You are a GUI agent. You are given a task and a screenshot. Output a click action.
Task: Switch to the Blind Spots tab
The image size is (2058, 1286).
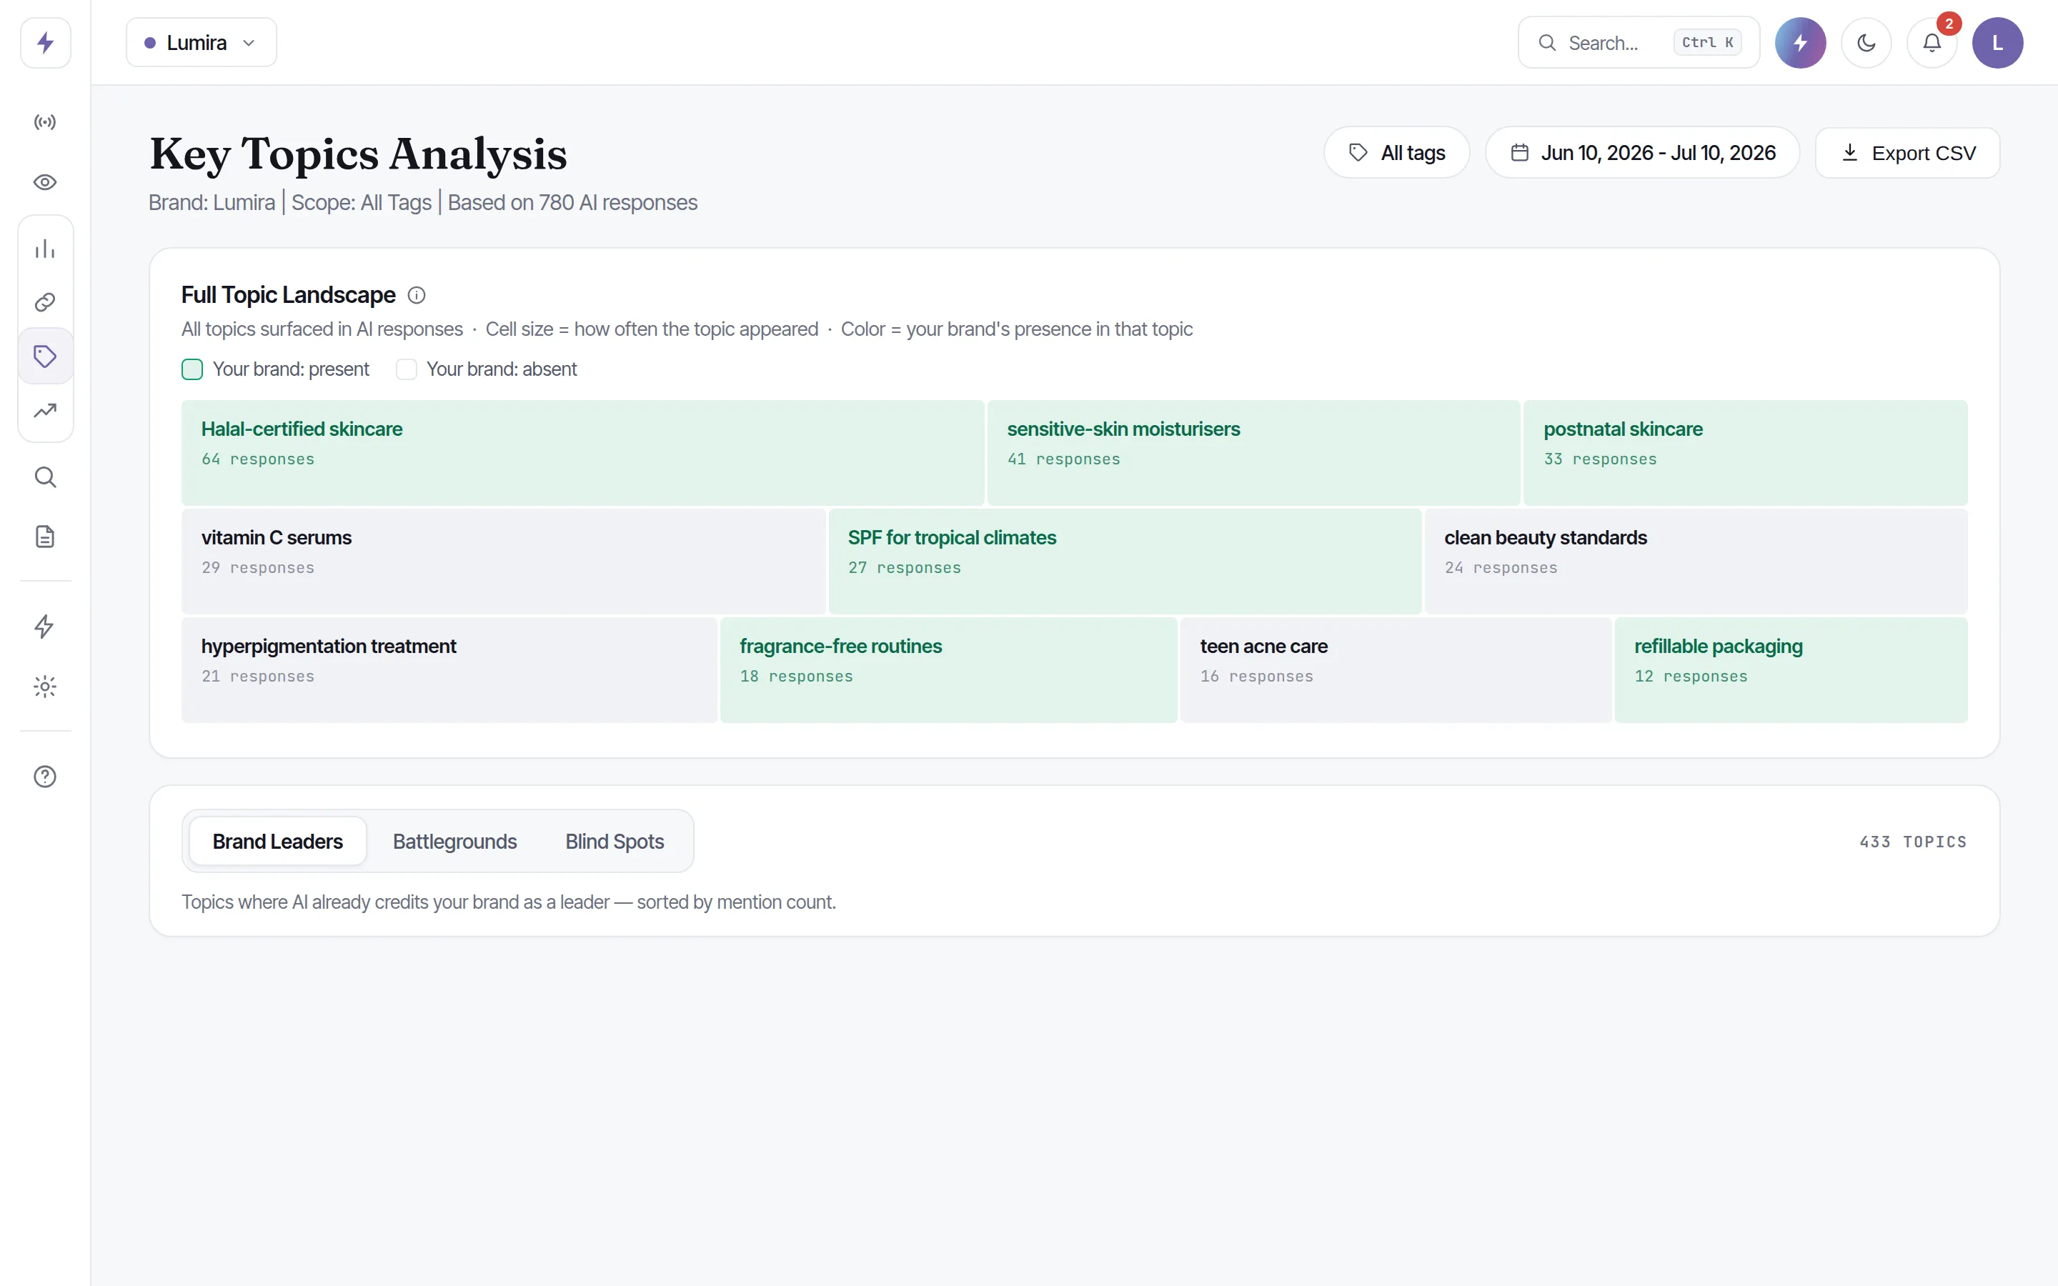point(615,841)
